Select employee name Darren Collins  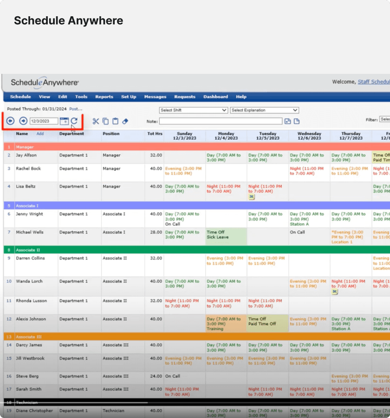[30, 258]
